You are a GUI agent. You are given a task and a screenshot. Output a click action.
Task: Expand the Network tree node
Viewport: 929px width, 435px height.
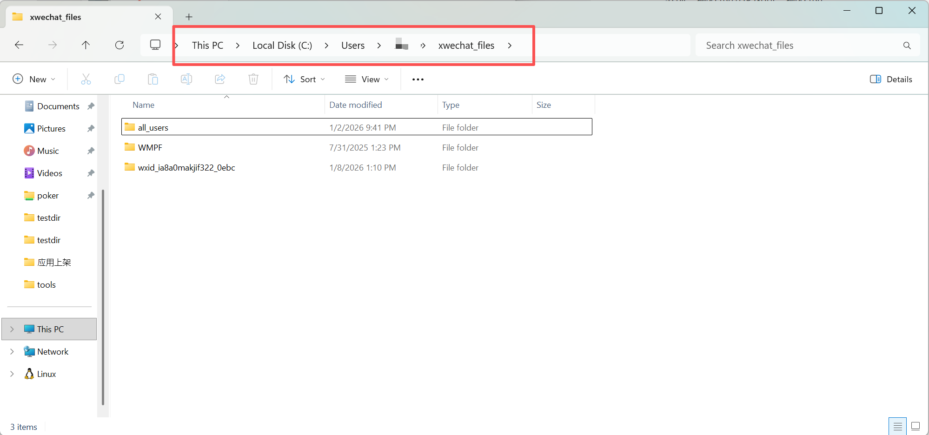(x=12, y=351)
